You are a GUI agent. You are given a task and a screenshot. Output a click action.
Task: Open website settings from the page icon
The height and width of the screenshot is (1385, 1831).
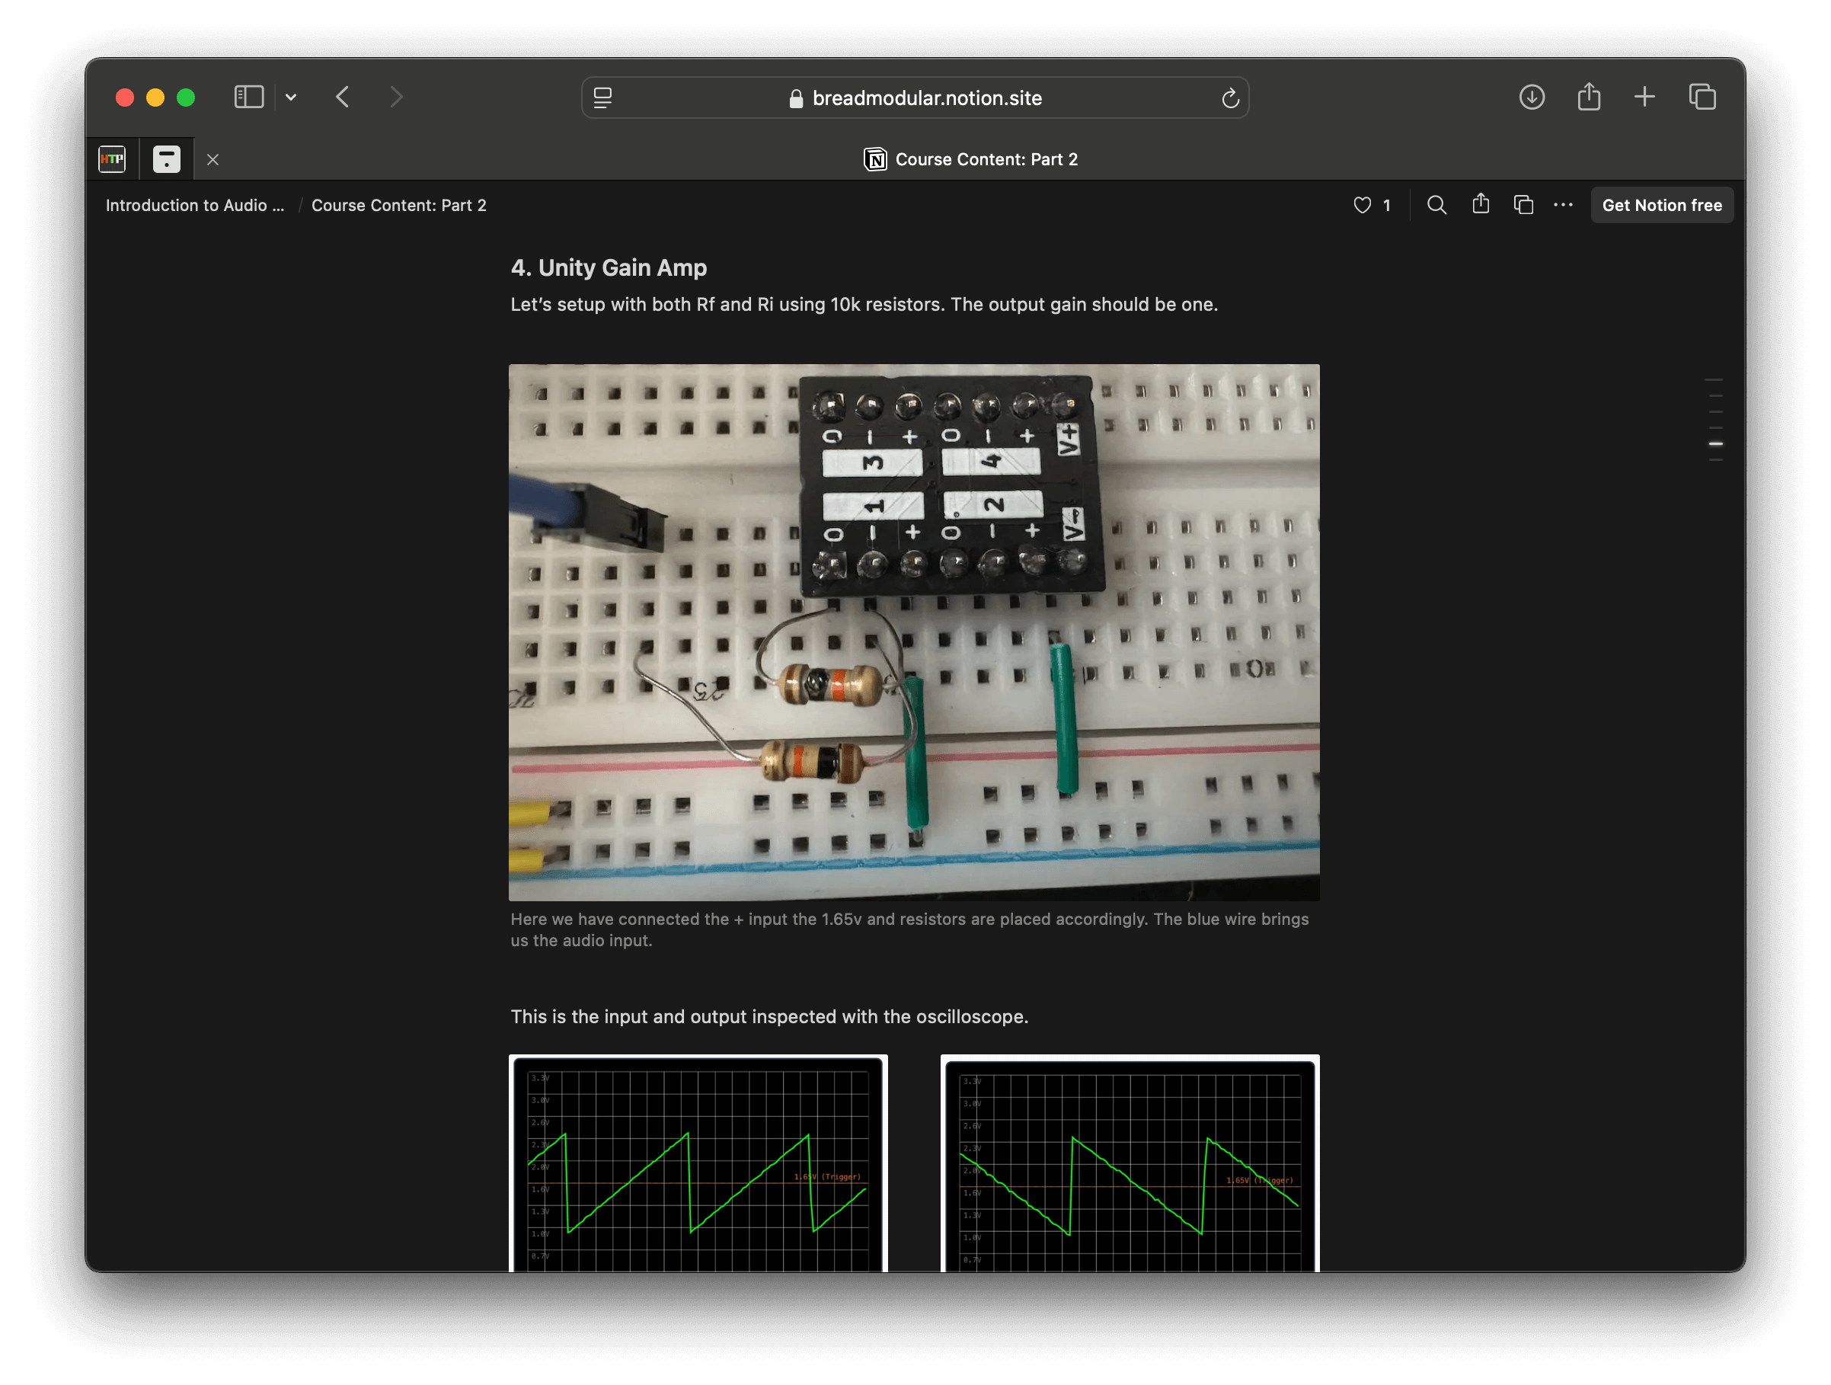pos(602,98)
